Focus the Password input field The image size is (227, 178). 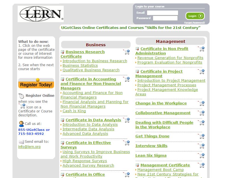pyautogui.click(x=165, y=18)
